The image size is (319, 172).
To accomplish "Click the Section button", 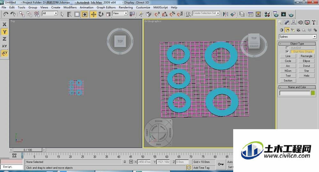I will (x=288, y=81).
